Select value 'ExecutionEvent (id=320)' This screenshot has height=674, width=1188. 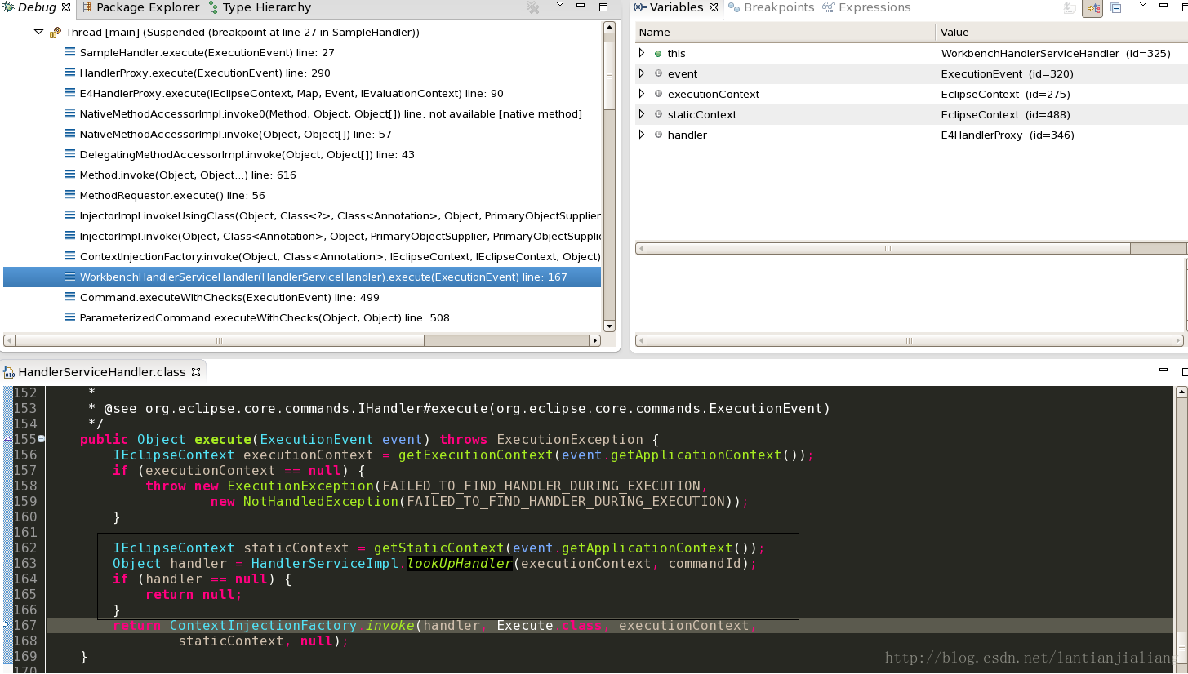tap(1007, 73)
